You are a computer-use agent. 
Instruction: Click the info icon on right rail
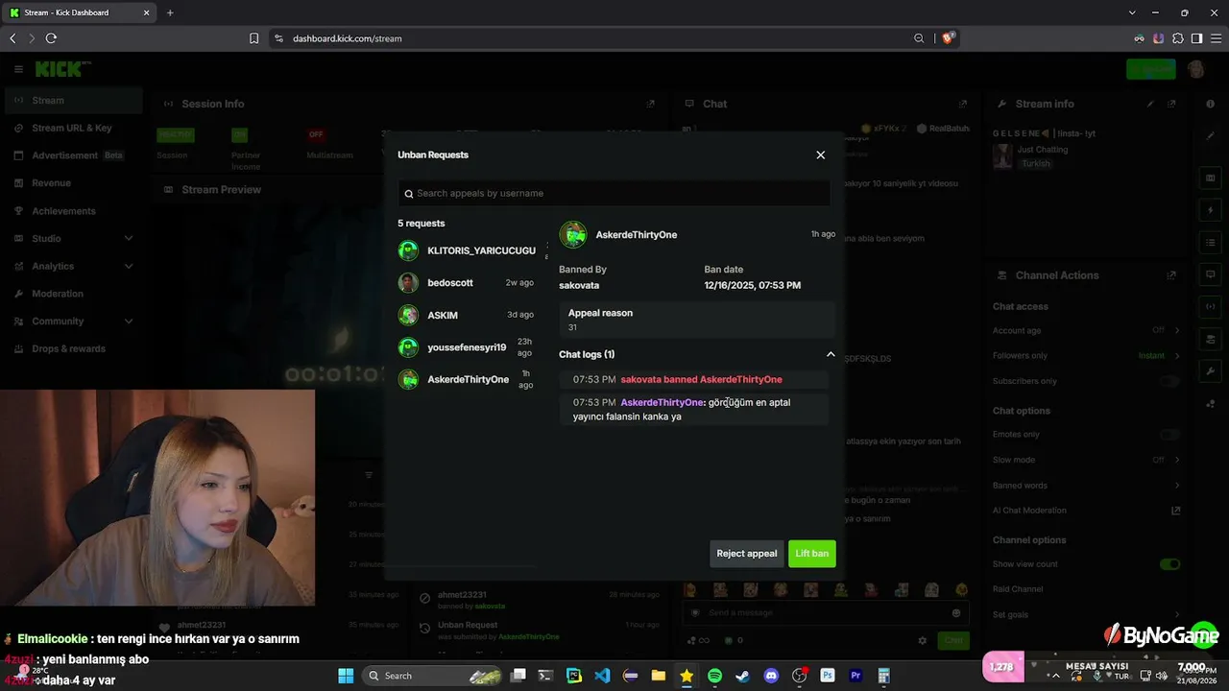pyautogui.click(x=1211, y=104)
